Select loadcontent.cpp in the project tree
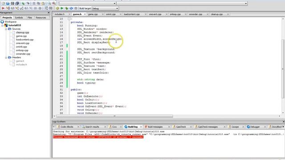This screenshot has height=160, width=285. click(x=24, y=40)
